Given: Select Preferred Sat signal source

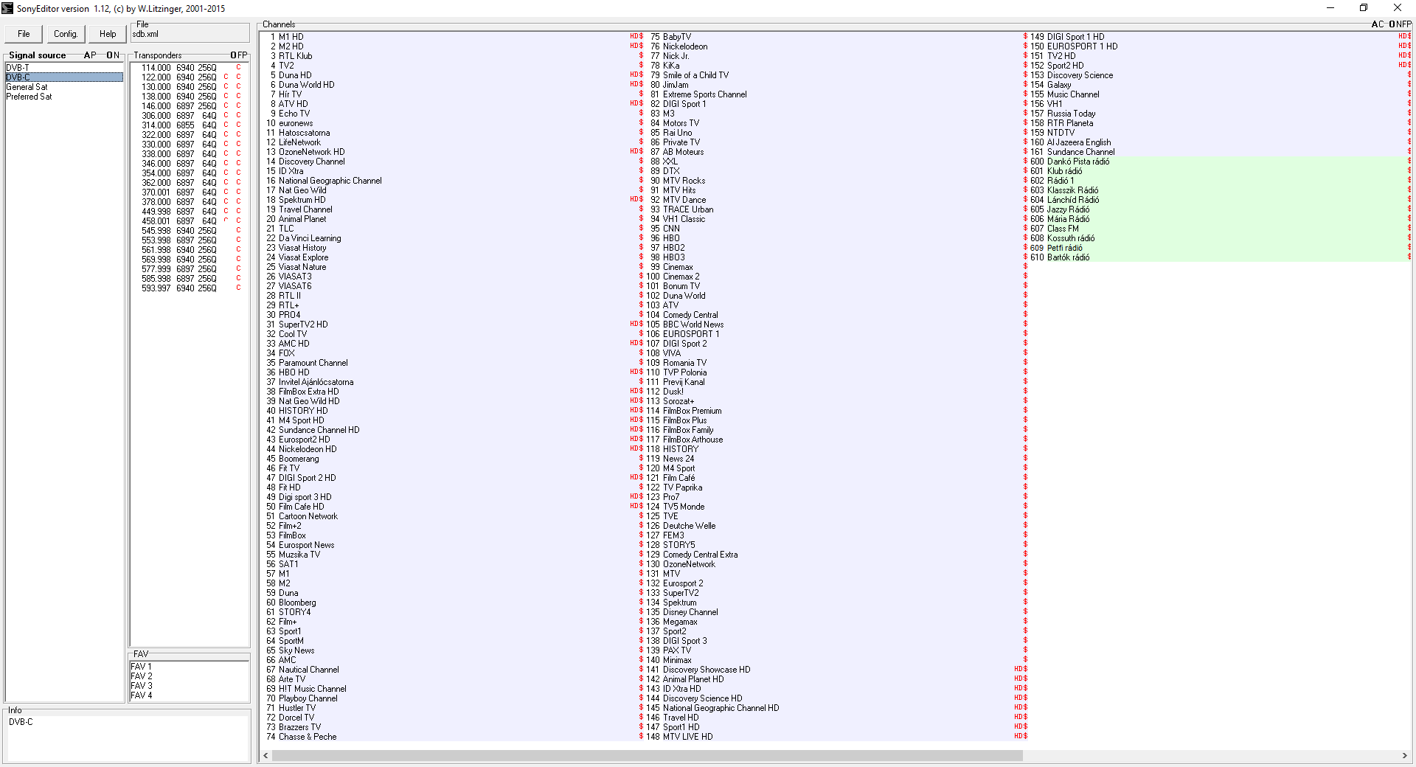Looking at the screenshot, I should click(x=64, y=97).
